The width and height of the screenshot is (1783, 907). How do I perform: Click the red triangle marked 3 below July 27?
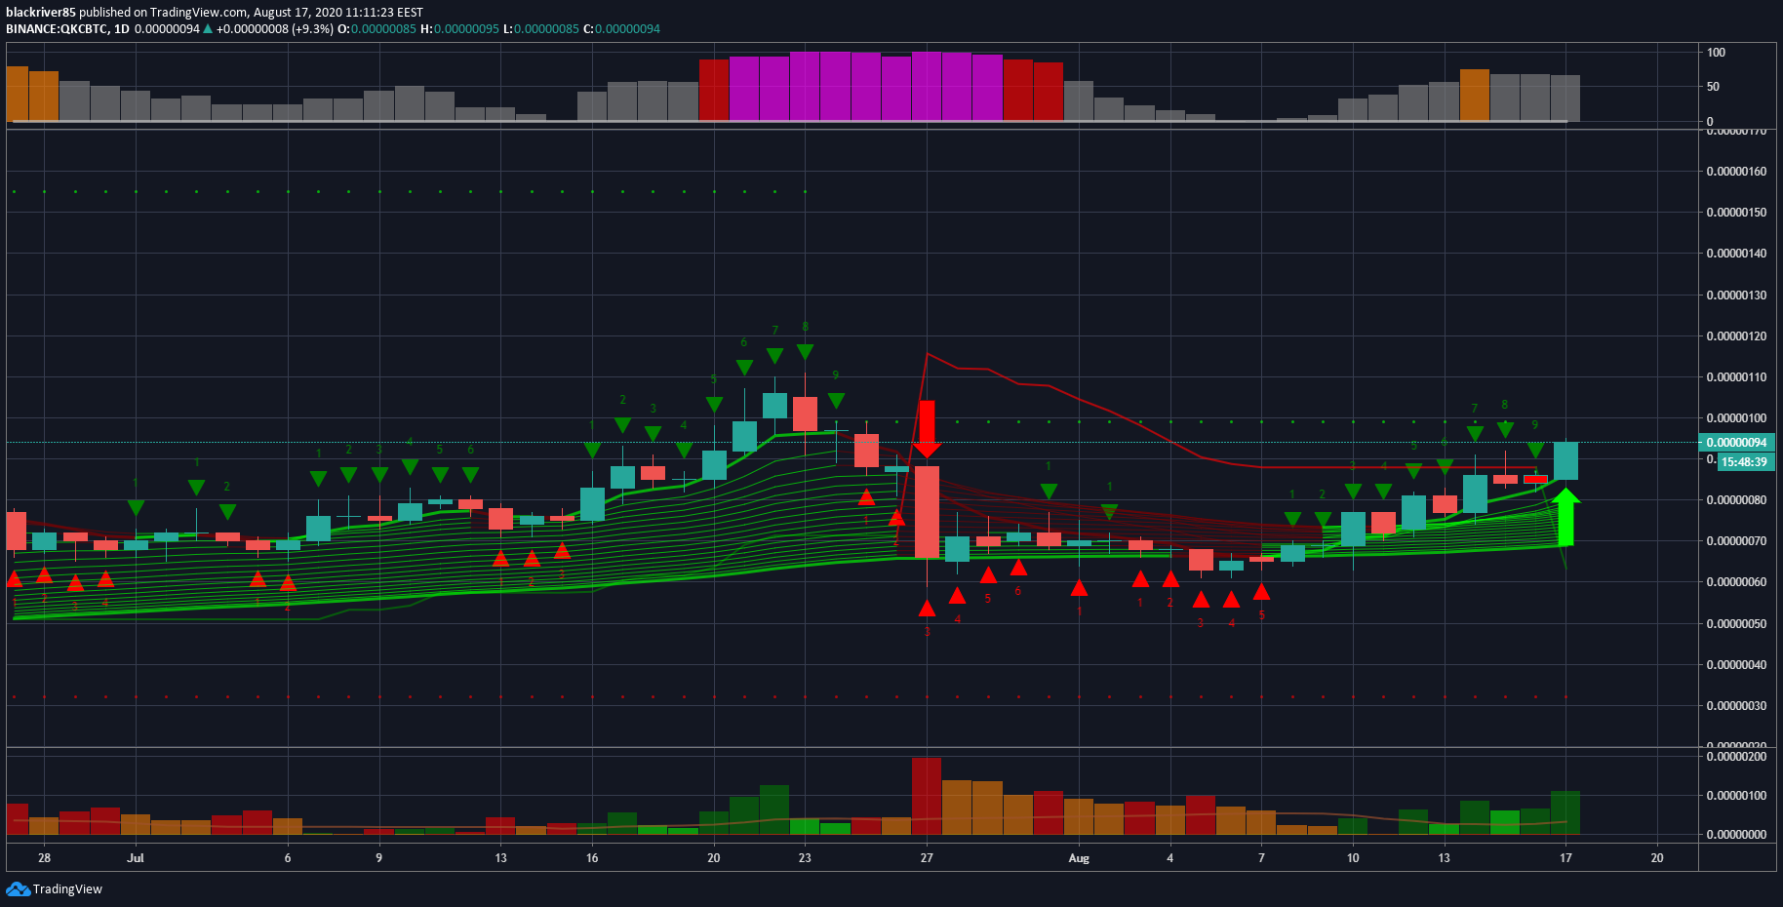(x=927, y=609)
